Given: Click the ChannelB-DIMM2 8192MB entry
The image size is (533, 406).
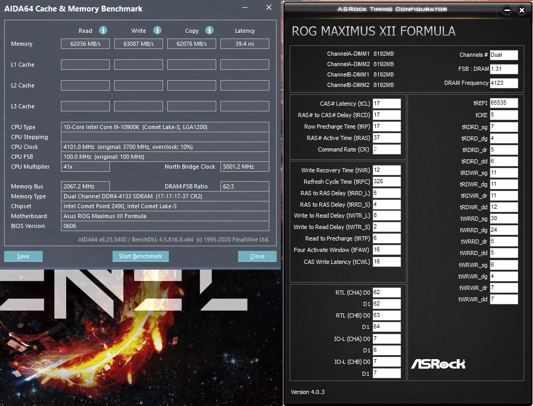Looking at the screenshot, I should click(x=361, y=85).
